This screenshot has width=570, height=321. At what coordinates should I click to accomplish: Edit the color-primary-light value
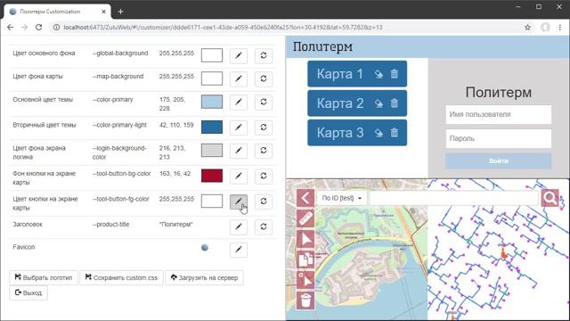(239, 128)
